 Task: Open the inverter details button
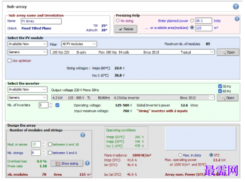(x=227, y=98)
